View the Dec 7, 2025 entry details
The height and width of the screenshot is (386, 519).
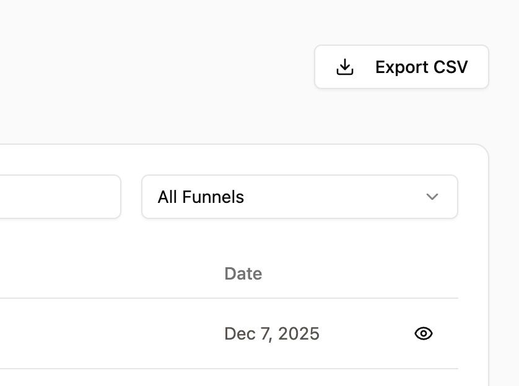[424, 333]
